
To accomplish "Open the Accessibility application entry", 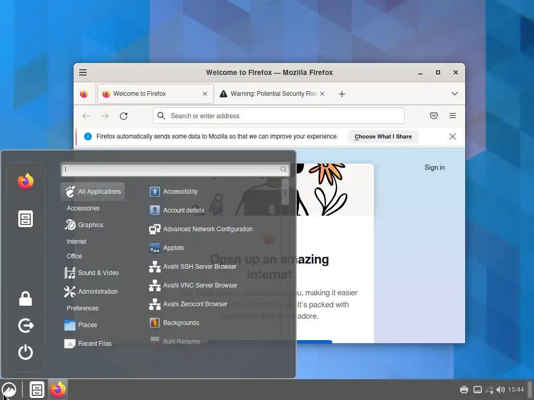I will [x=174, y=192].
